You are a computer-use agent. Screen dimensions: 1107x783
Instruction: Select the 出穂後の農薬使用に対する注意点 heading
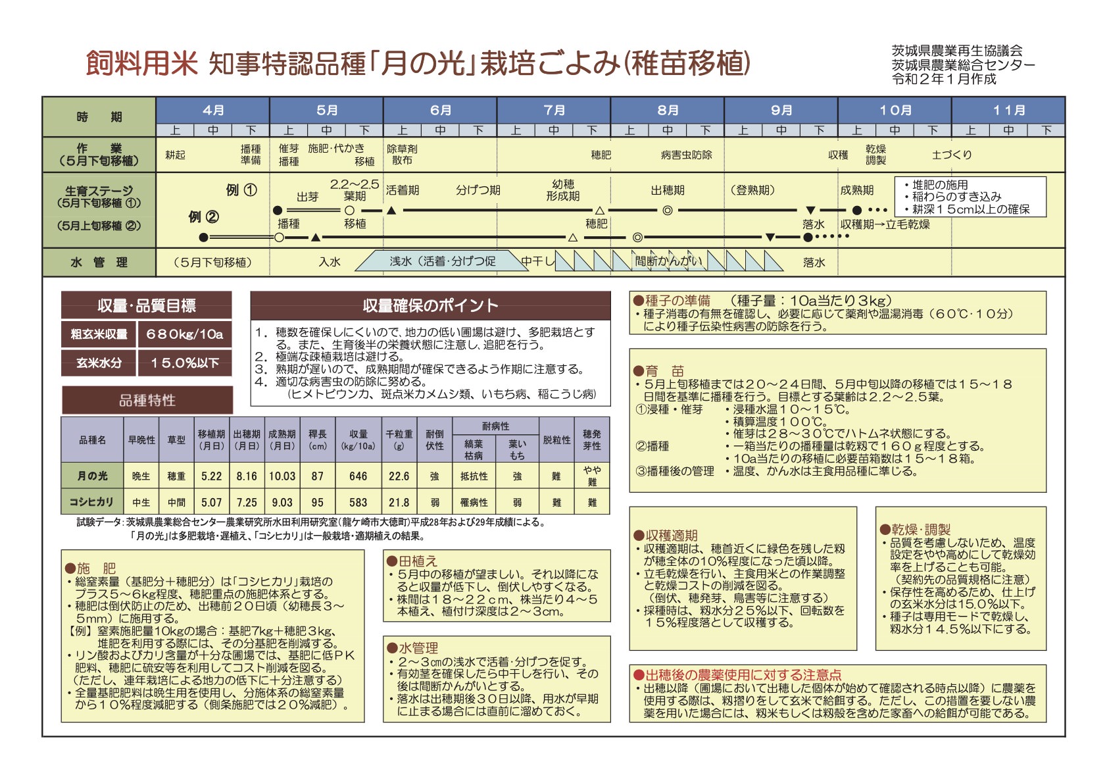point(737,674)
